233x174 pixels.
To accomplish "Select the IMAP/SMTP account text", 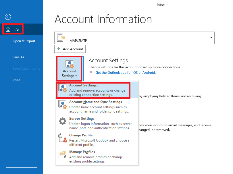I will click(x=78, y=40).
